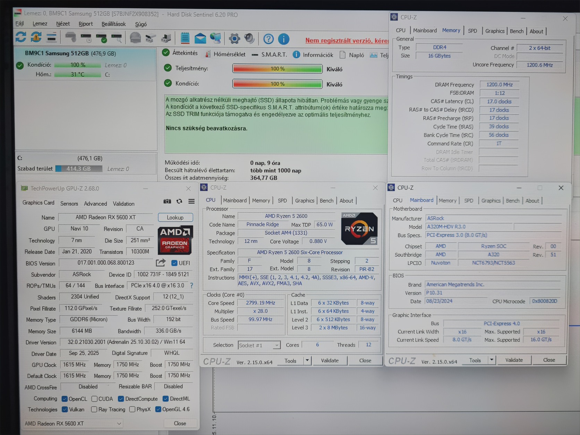Open the Sensors tab in GPU-Z

[x=69, y=204]
